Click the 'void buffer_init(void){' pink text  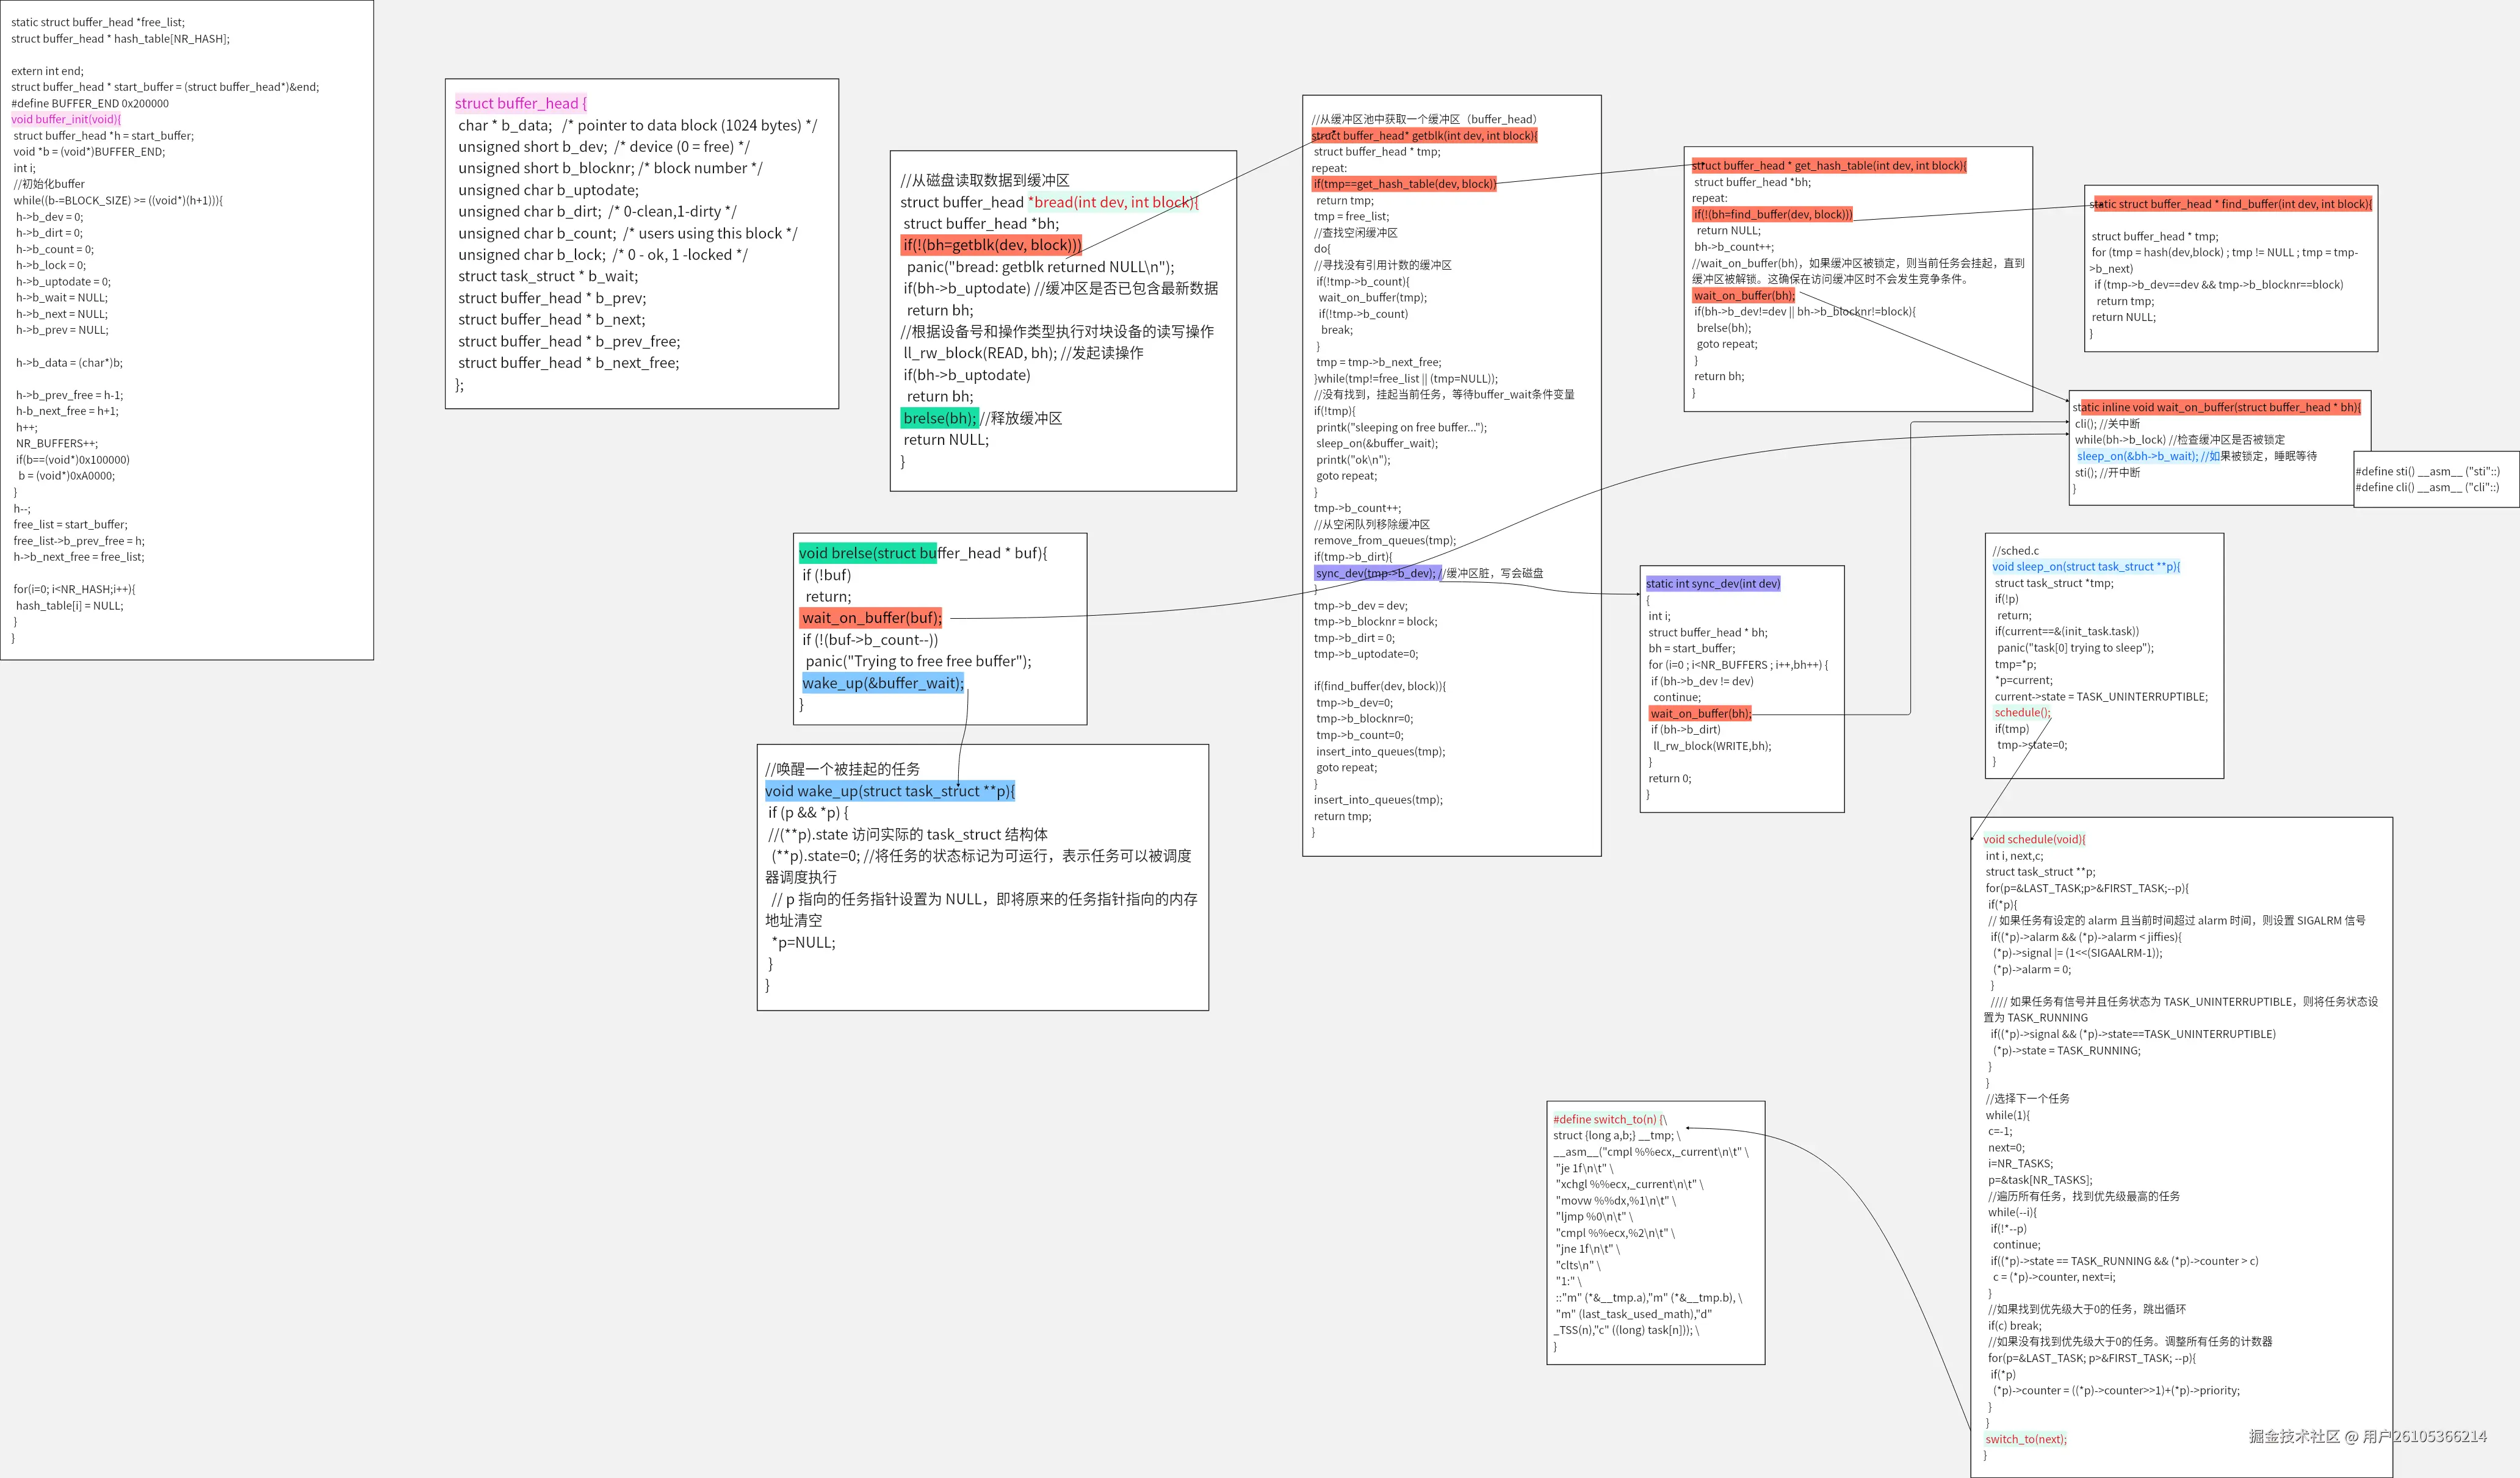pos(65,119)
